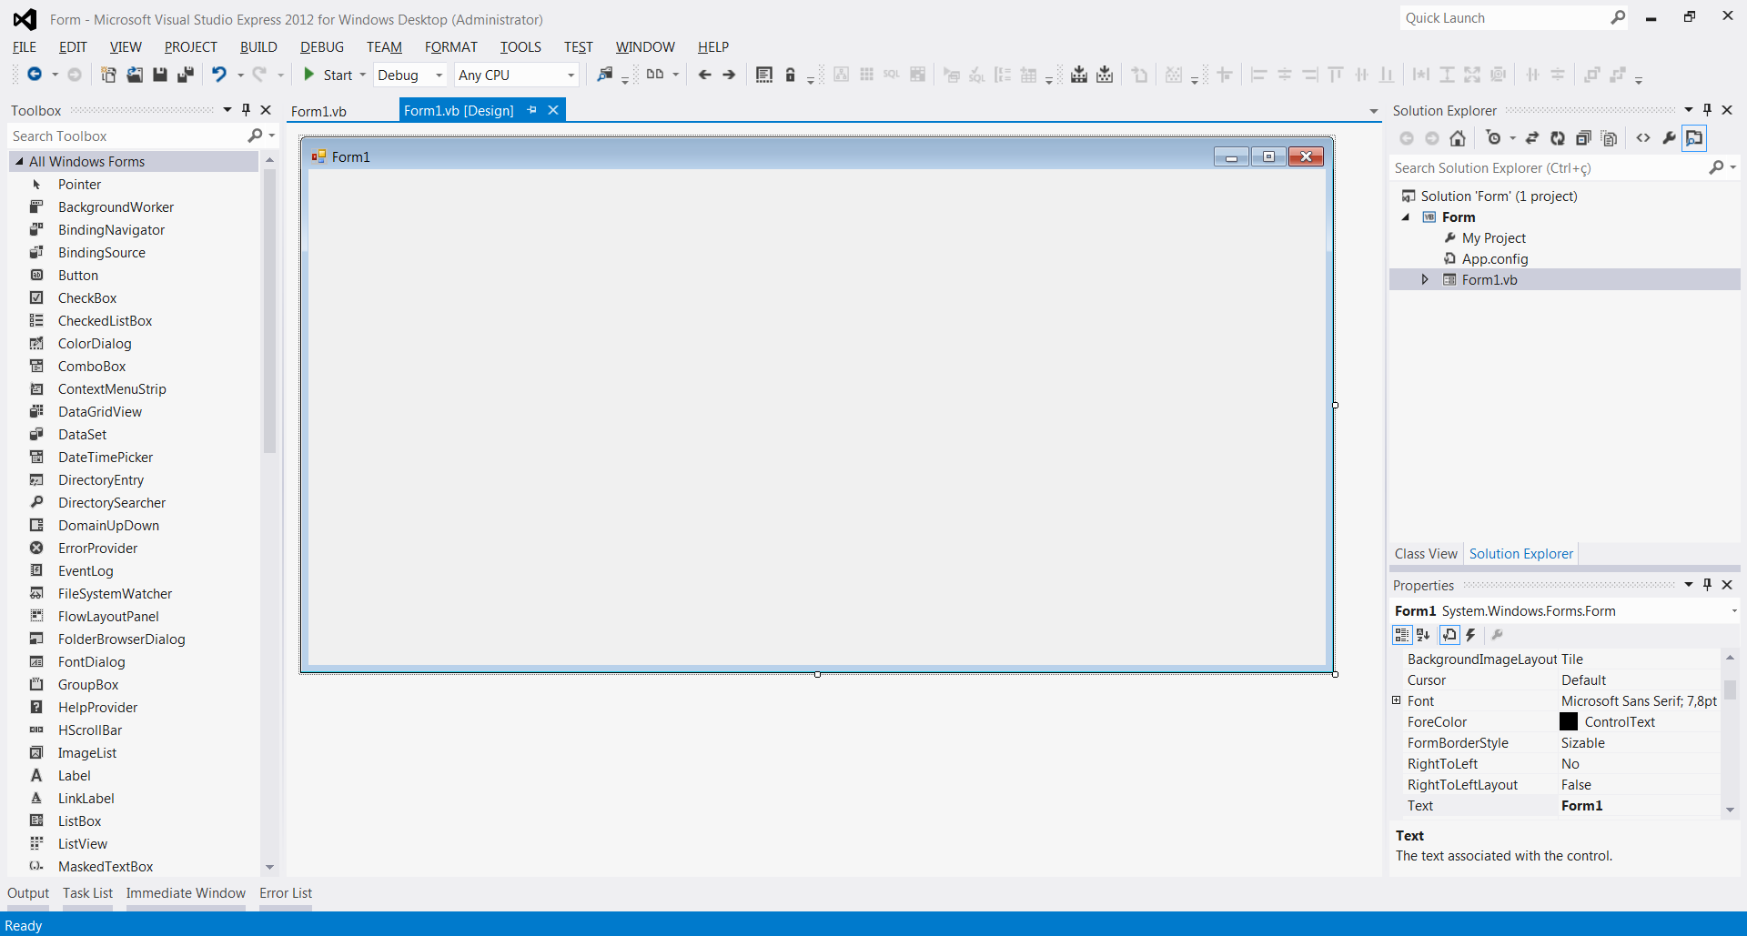Expand the Font property
This screenshot has height=936, width=1747.
(1397, 700)
